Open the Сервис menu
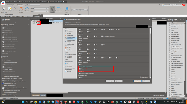The width and height of the screenshot is (187, 104). coord(44,2)
